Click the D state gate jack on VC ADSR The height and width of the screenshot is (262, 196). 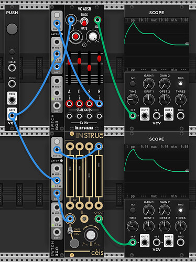79,104
